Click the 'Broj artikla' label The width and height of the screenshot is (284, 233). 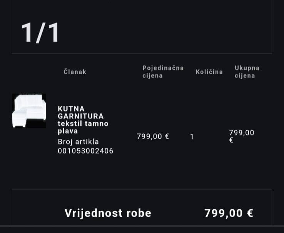pos(78,141)
